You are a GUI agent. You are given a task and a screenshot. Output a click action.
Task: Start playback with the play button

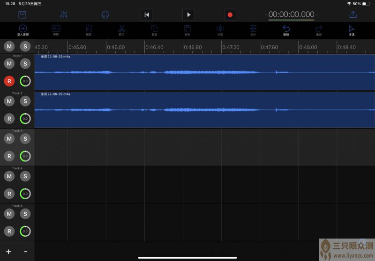pyautogui.click(x=188, y=15)
